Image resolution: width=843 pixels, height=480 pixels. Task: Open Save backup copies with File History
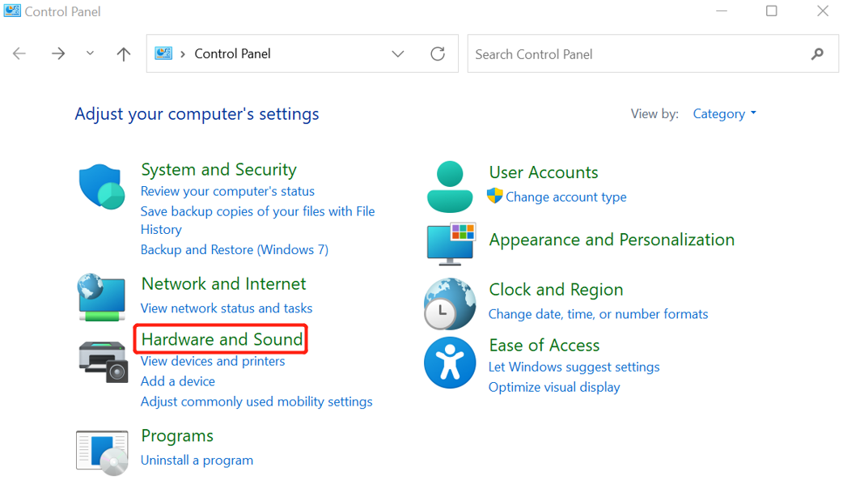pyautogui.click(x=257, y=220)
